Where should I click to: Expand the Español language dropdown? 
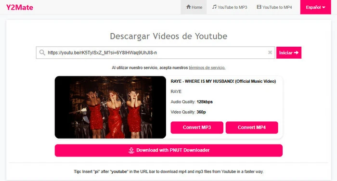coord(315,7)
